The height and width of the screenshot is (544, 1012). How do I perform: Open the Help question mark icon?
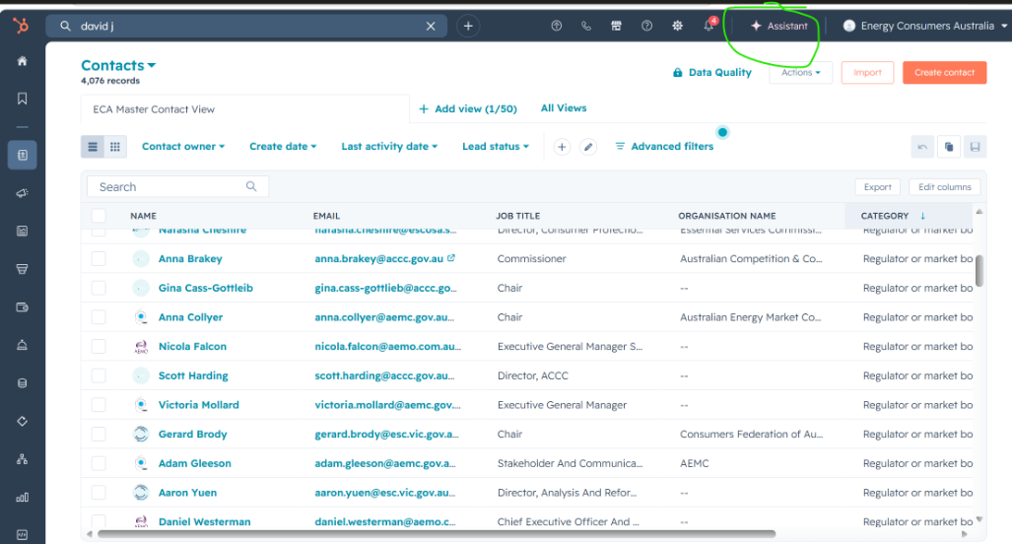(646, 26)
